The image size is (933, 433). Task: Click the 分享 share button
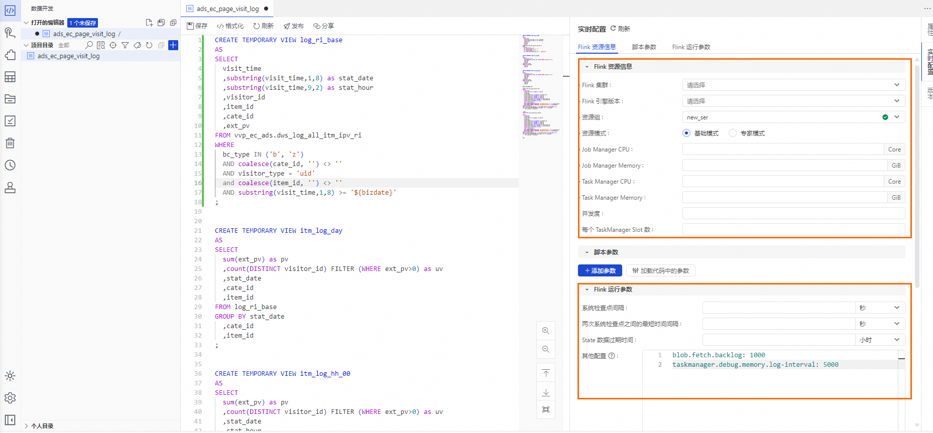(x=323, y=26)
